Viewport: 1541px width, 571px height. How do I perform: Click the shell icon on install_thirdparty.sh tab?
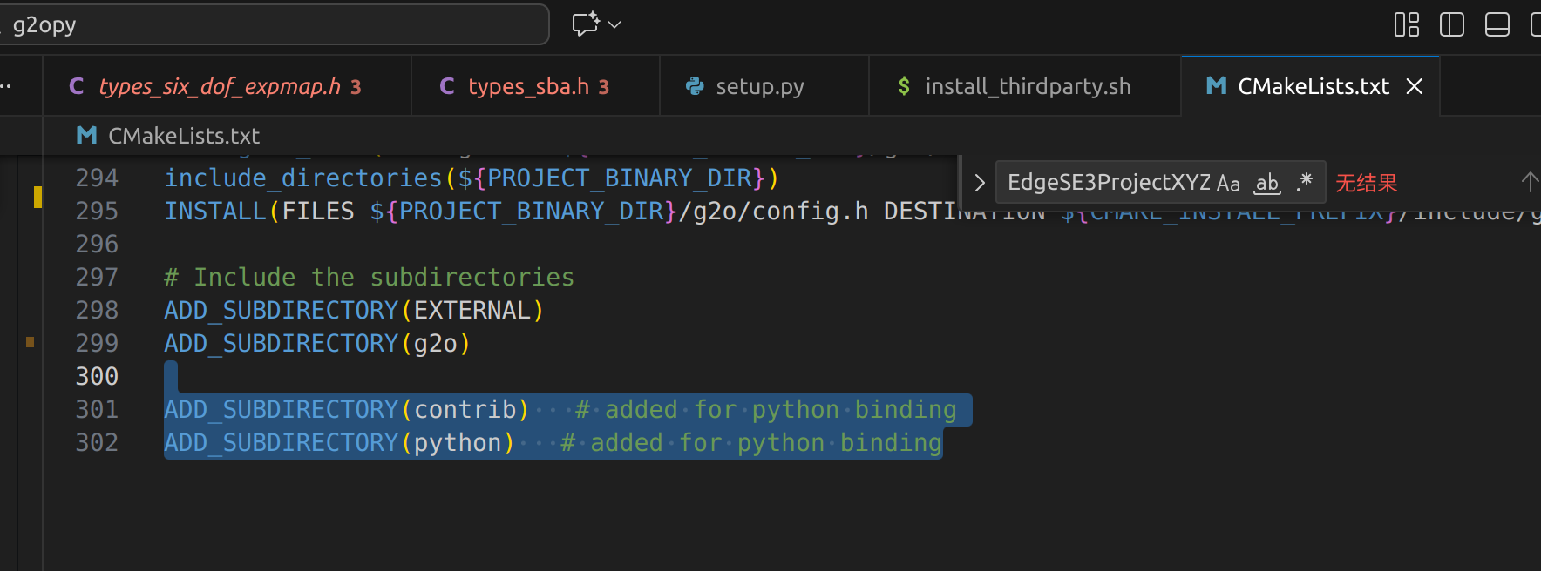[904, 86]
